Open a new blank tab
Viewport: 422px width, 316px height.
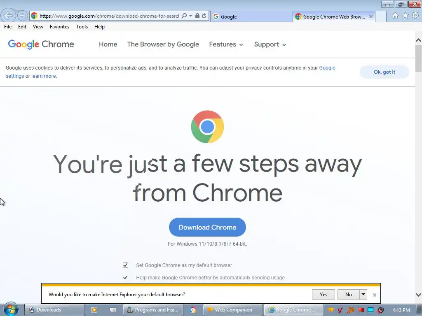[x=380, y=16]
